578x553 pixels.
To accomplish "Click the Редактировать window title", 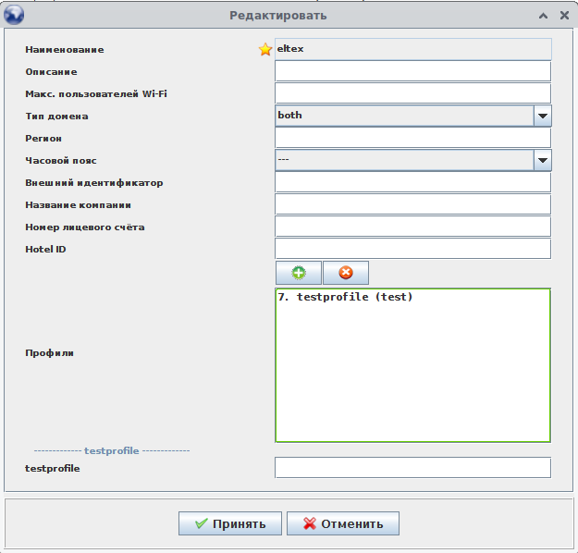I will click(x=278, y=16).
